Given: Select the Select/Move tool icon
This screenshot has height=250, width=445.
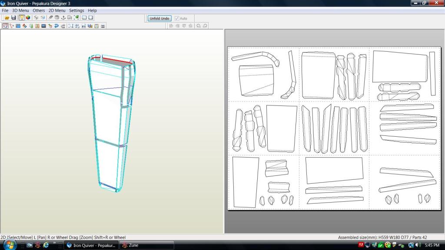Looking at the screenshot, I should tap(5, 26).
